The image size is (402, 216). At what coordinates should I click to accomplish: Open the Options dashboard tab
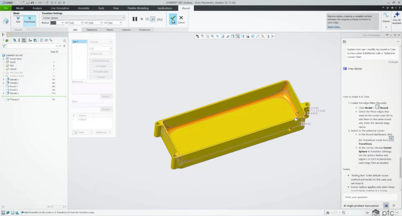pyautogui.click(x=126, y=30)
